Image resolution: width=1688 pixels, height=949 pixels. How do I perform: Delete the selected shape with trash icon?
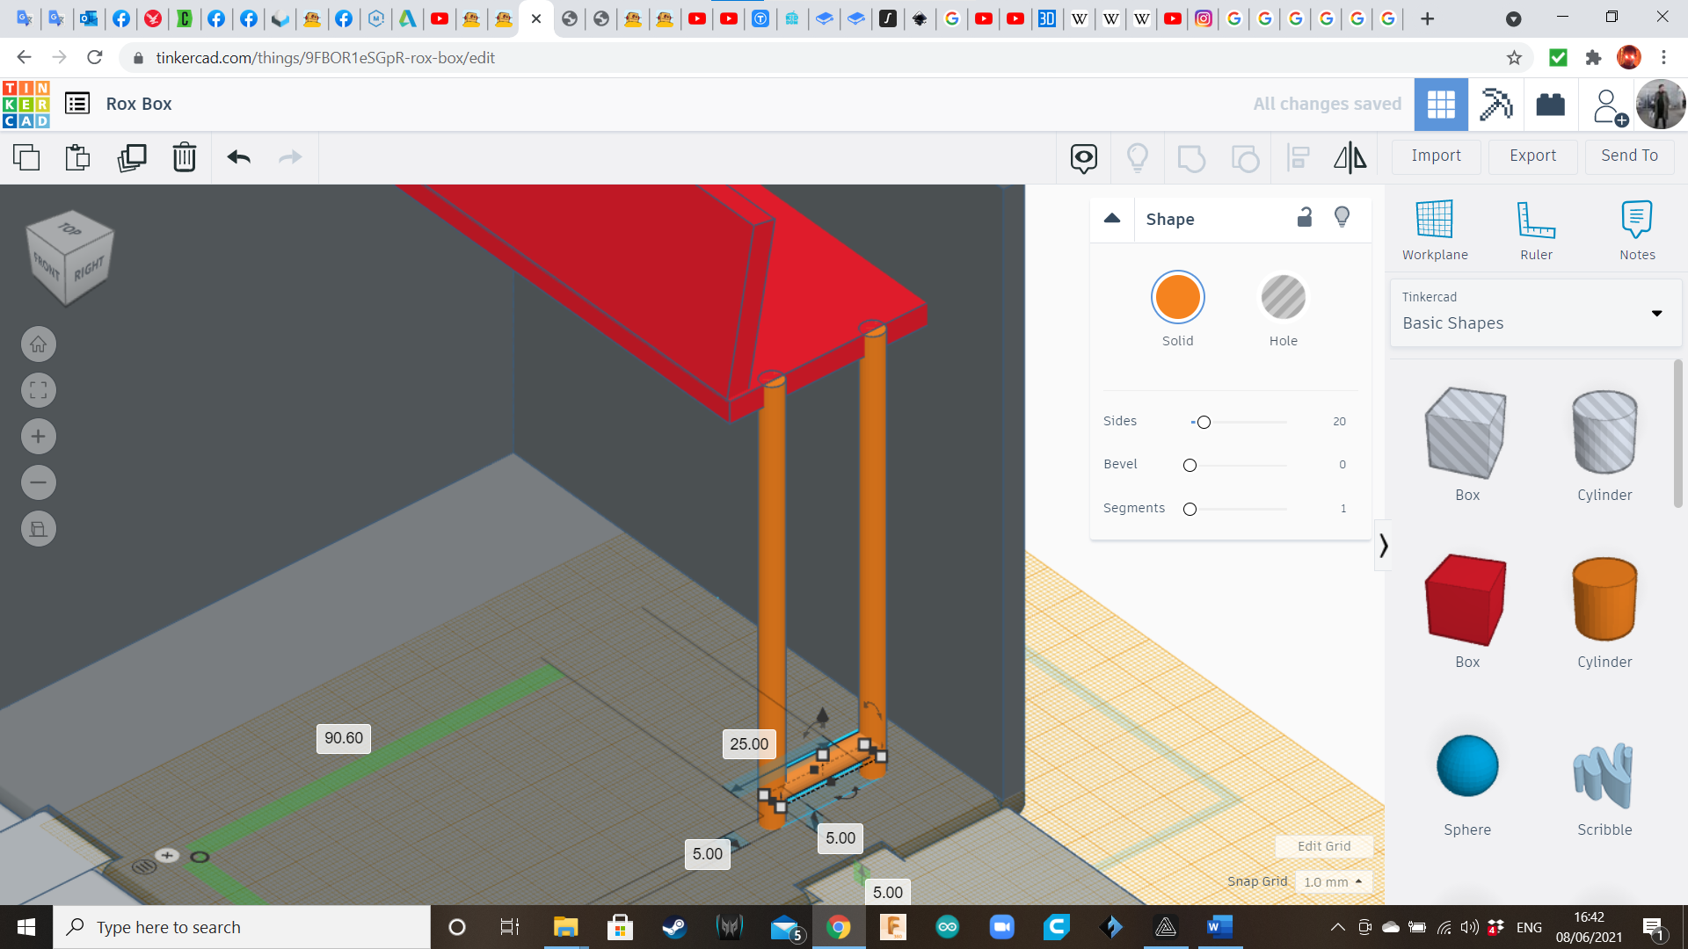(x=185, y=157)
